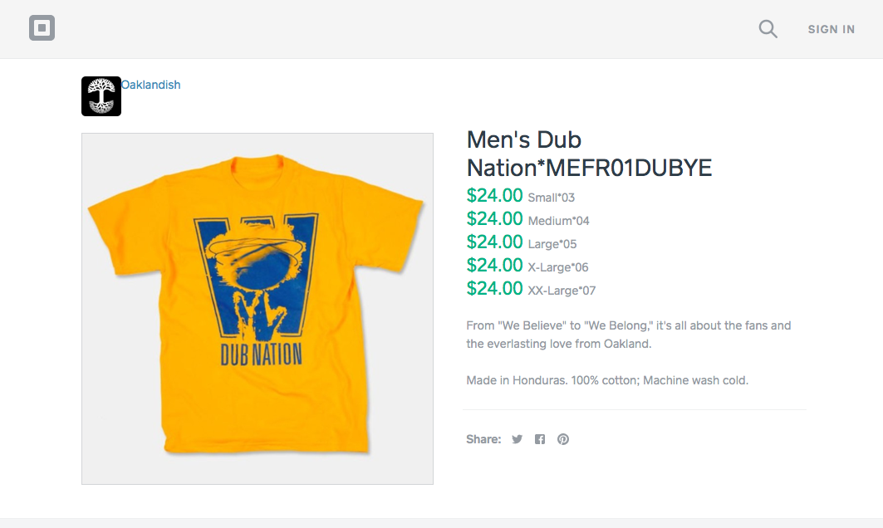Click the Men's Dub Nation product title

(x=589, y=154)
